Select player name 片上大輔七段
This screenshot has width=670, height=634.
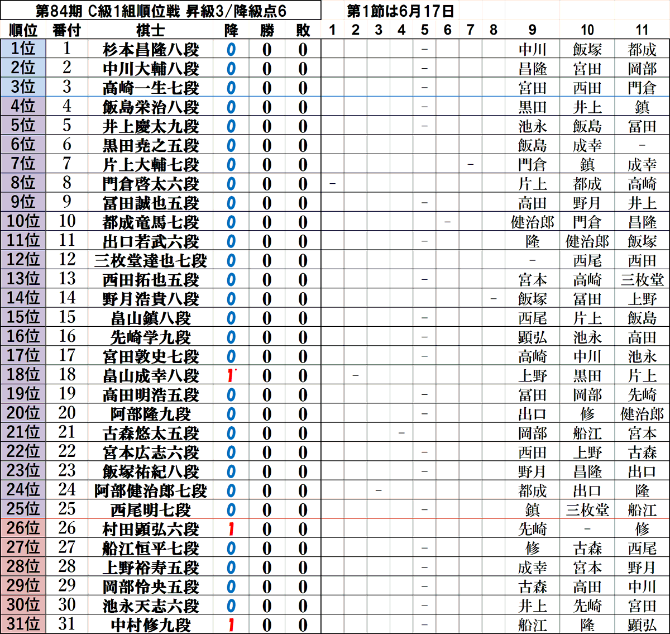pos(151,165)
